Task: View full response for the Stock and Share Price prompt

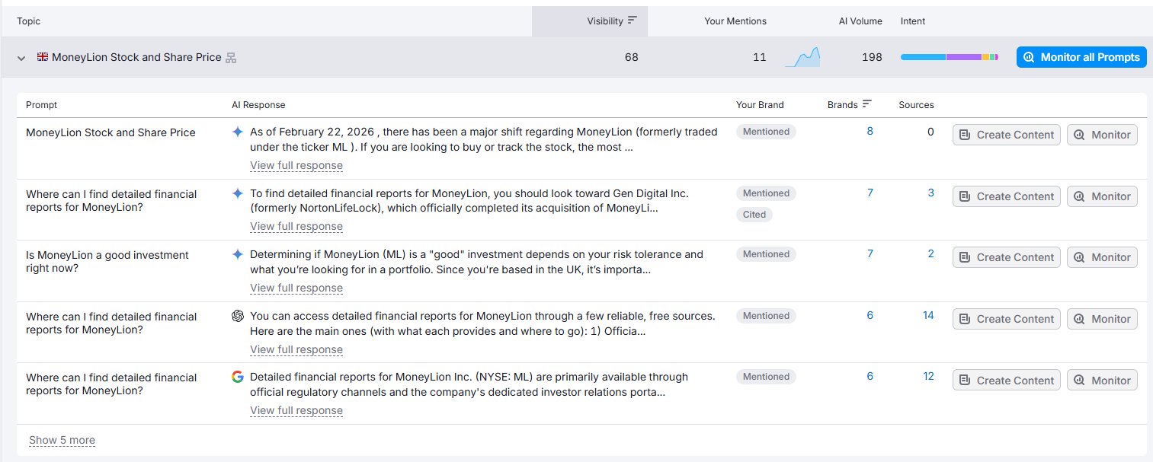Action: pos(296,165)
